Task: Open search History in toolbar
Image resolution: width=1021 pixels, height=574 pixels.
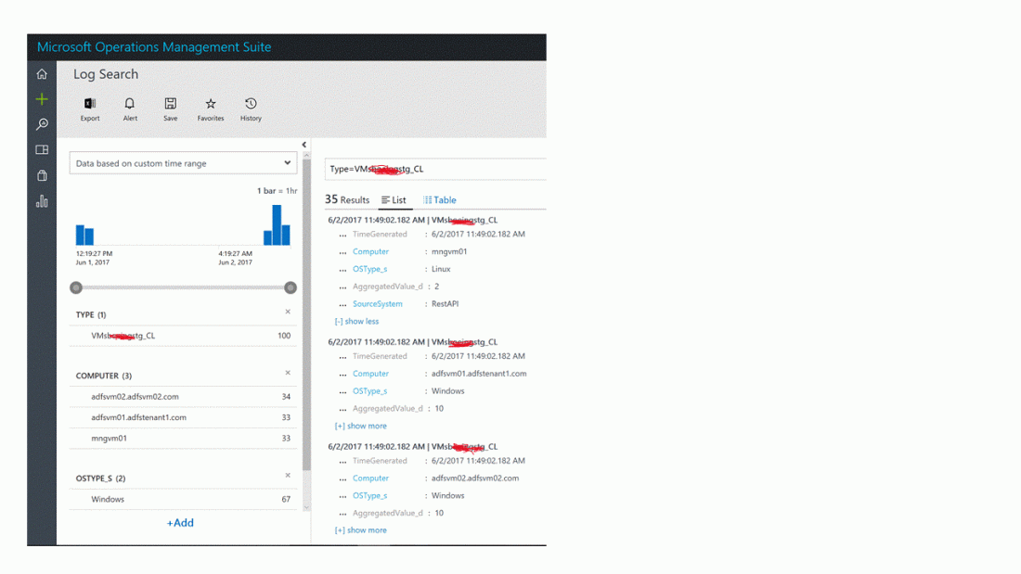Action: (x=251, y=108)
